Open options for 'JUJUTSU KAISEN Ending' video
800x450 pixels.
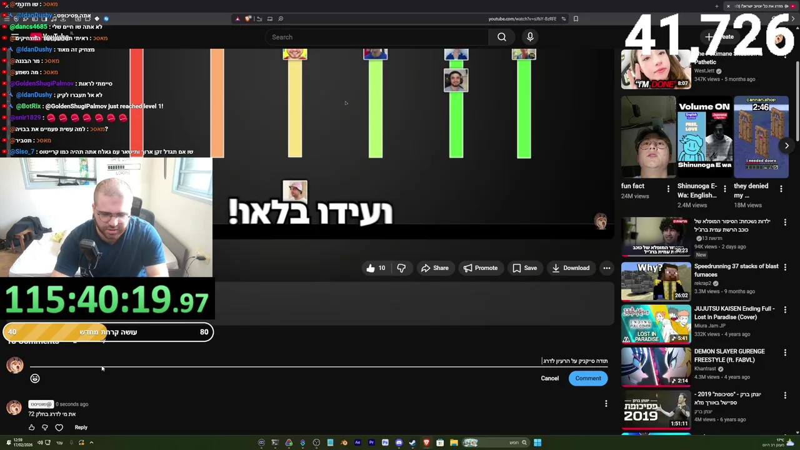785,309
